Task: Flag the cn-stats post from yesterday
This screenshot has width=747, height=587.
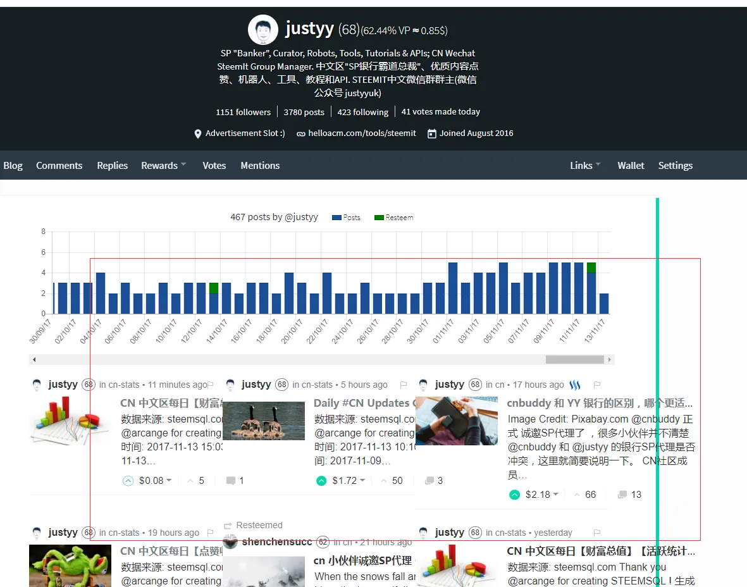Action: click(597, 533)
